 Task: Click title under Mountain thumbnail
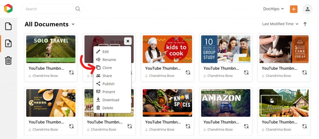click(x=279, y=122)
